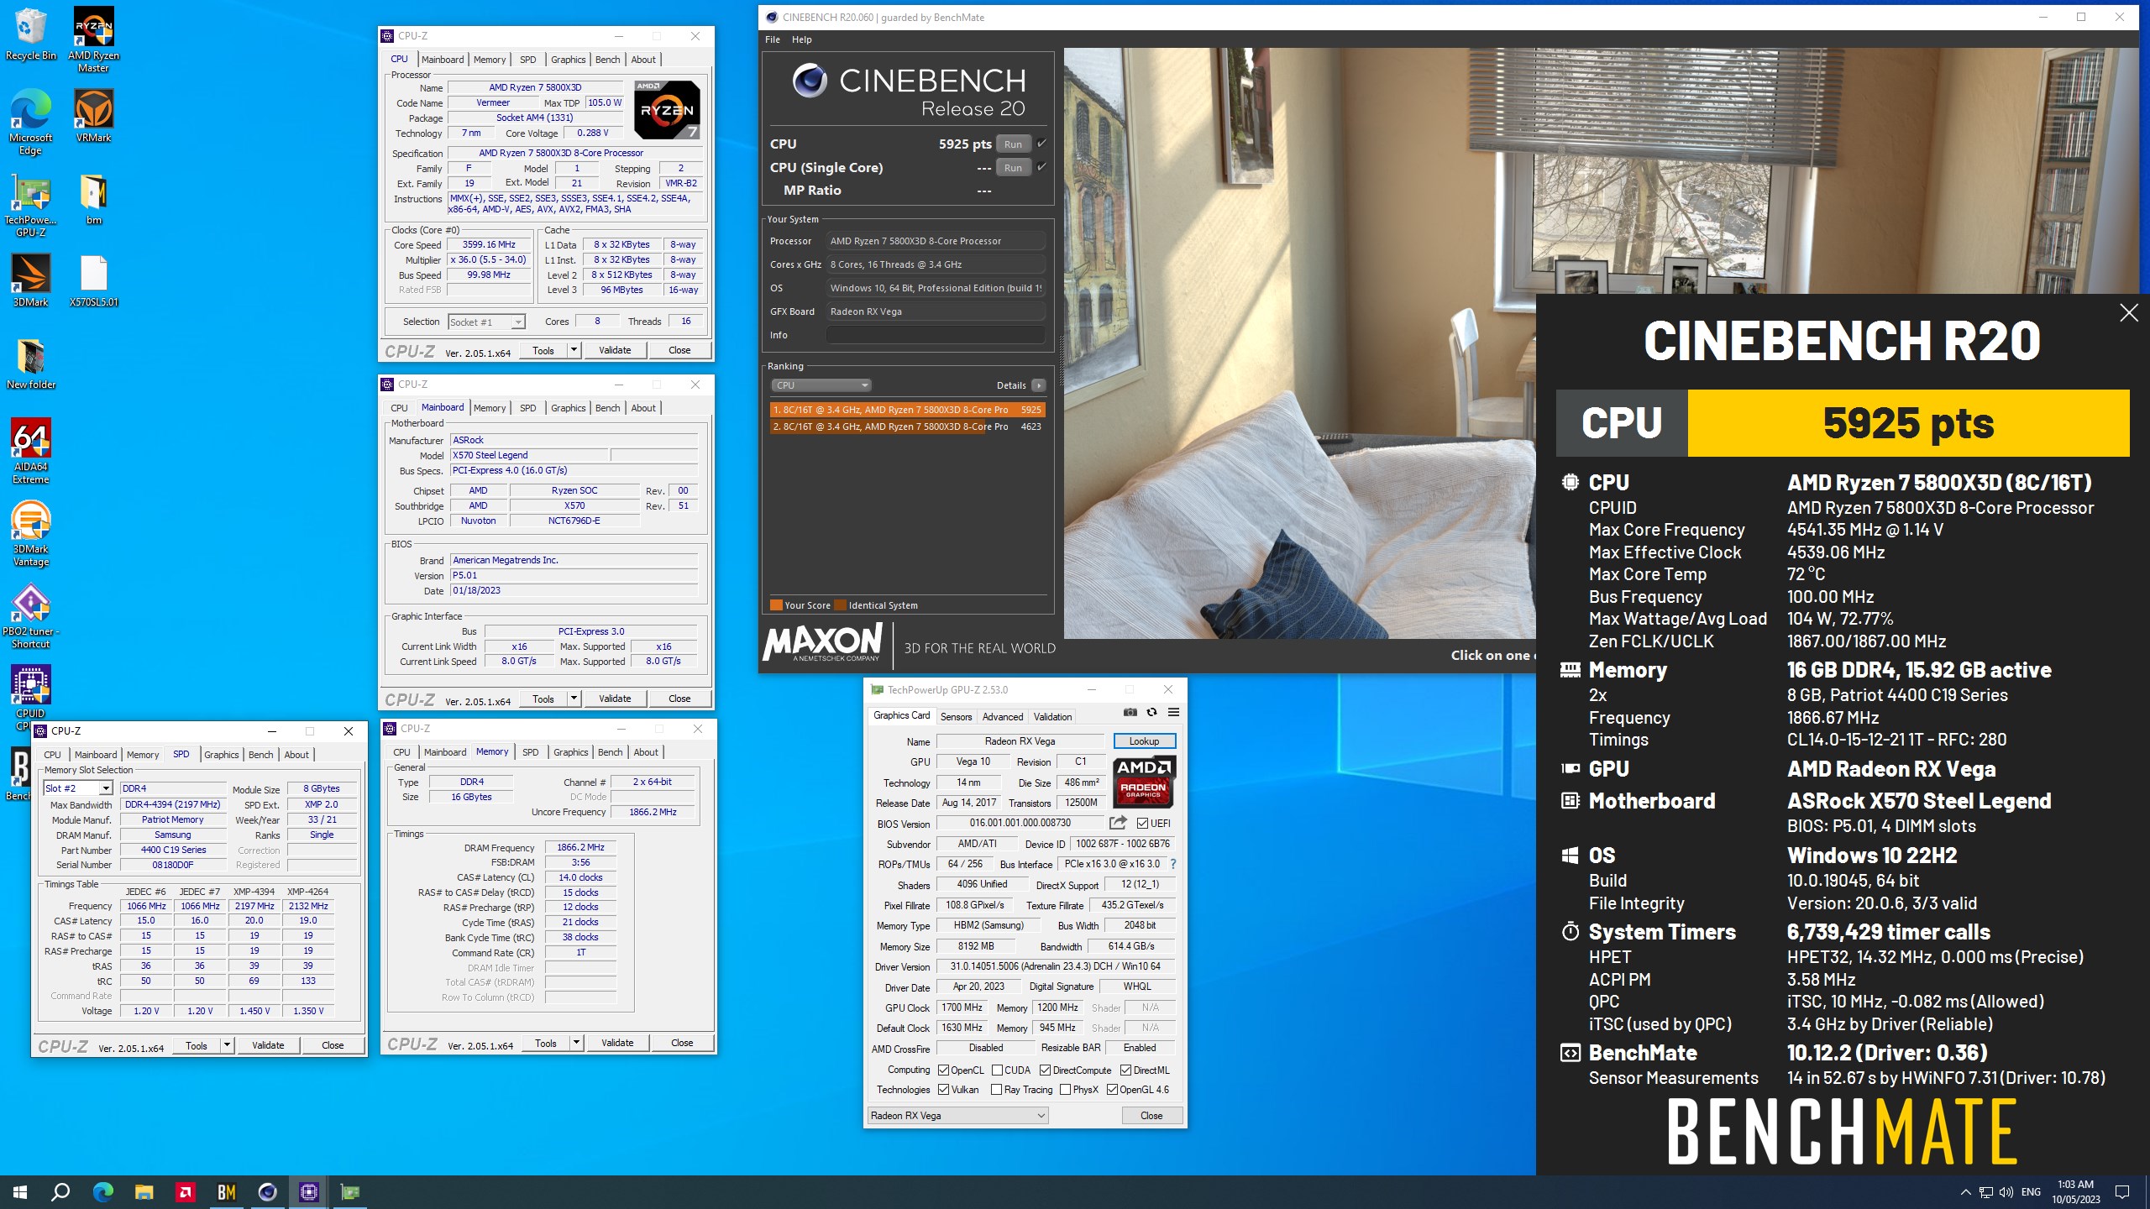Image resolution: width=2150 pixels, height=1209 pixels.
Task: Click the Cinebench taskbar icon
Action: 268,1192
